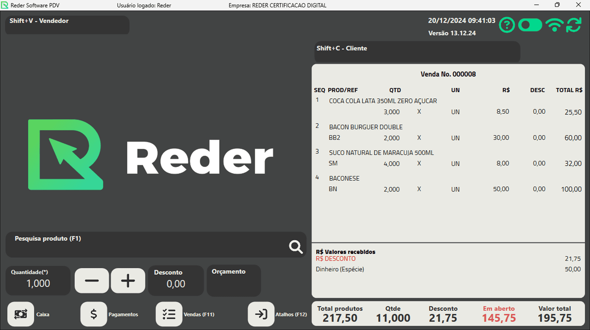Increase quantity with the plus button
This screenshot has height=330, width=590.
pos(128,281)
